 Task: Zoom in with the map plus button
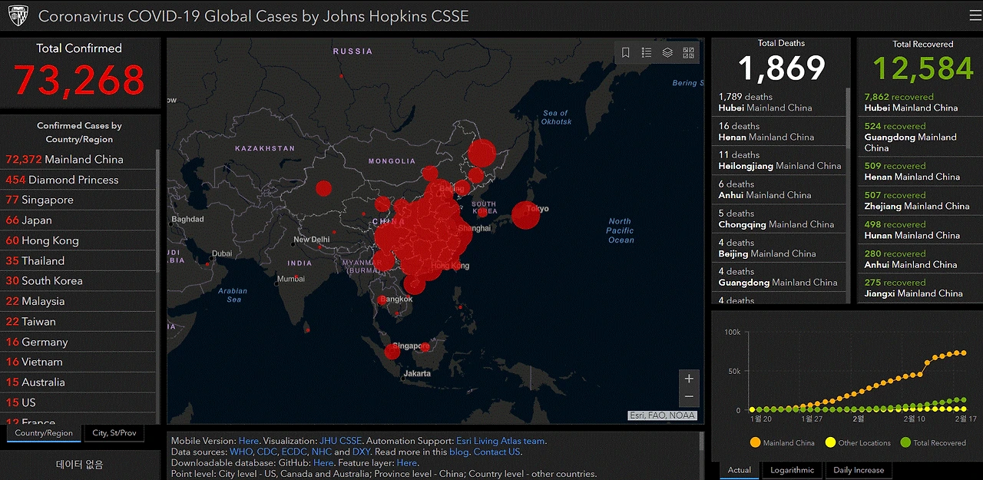pos(689,379)
